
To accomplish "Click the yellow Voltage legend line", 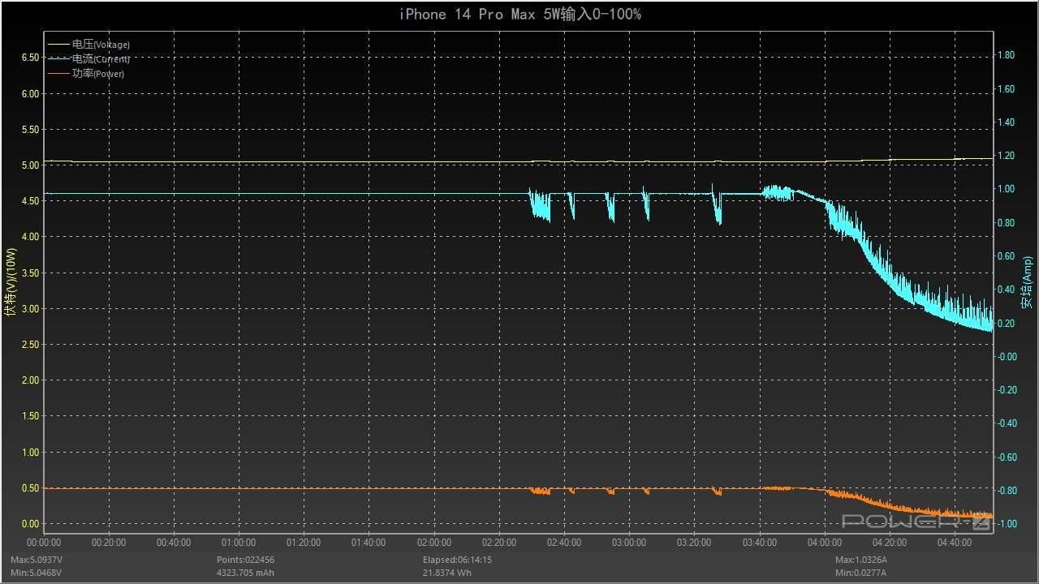I will click(58, 45).
